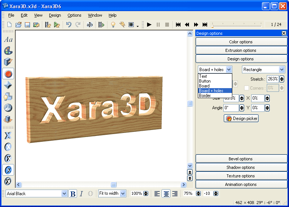Screen dimensions: 289x207
Task: Toggle Bold text formatting
Action: [x=73, y=194]
